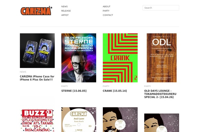Screen dimensions: 199x132
Task: Open the iPhone case product thumbnail
Action: tap(37, 50)
